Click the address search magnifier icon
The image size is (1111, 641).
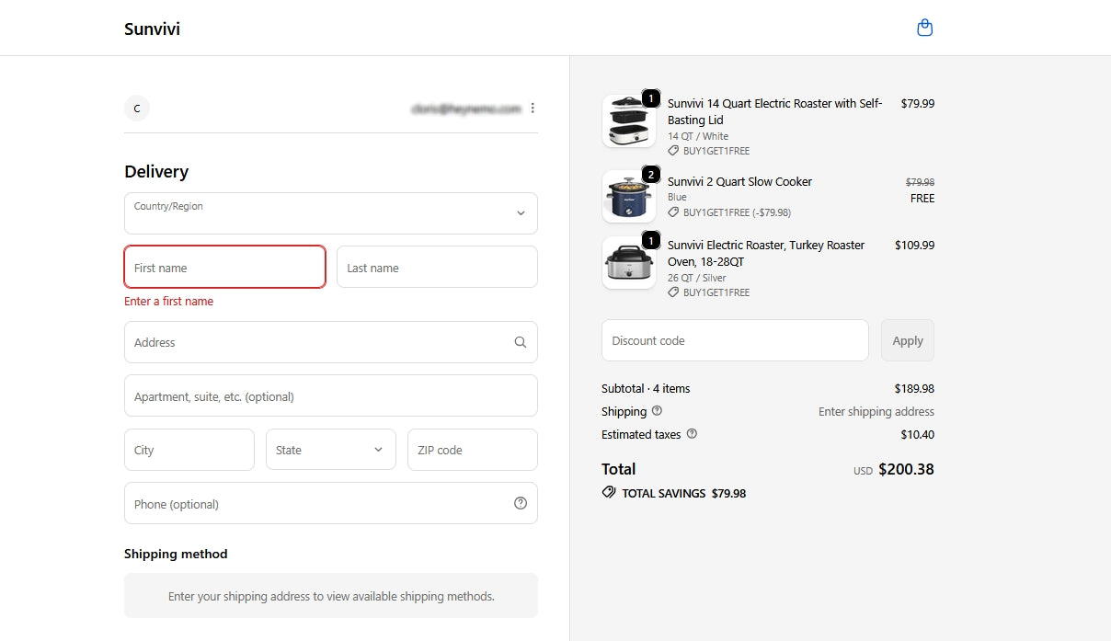pos(521,342)
